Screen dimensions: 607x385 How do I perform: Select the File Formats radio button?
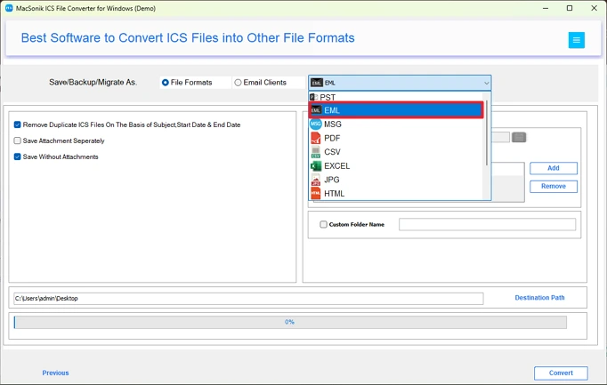(x=166, y=83)
